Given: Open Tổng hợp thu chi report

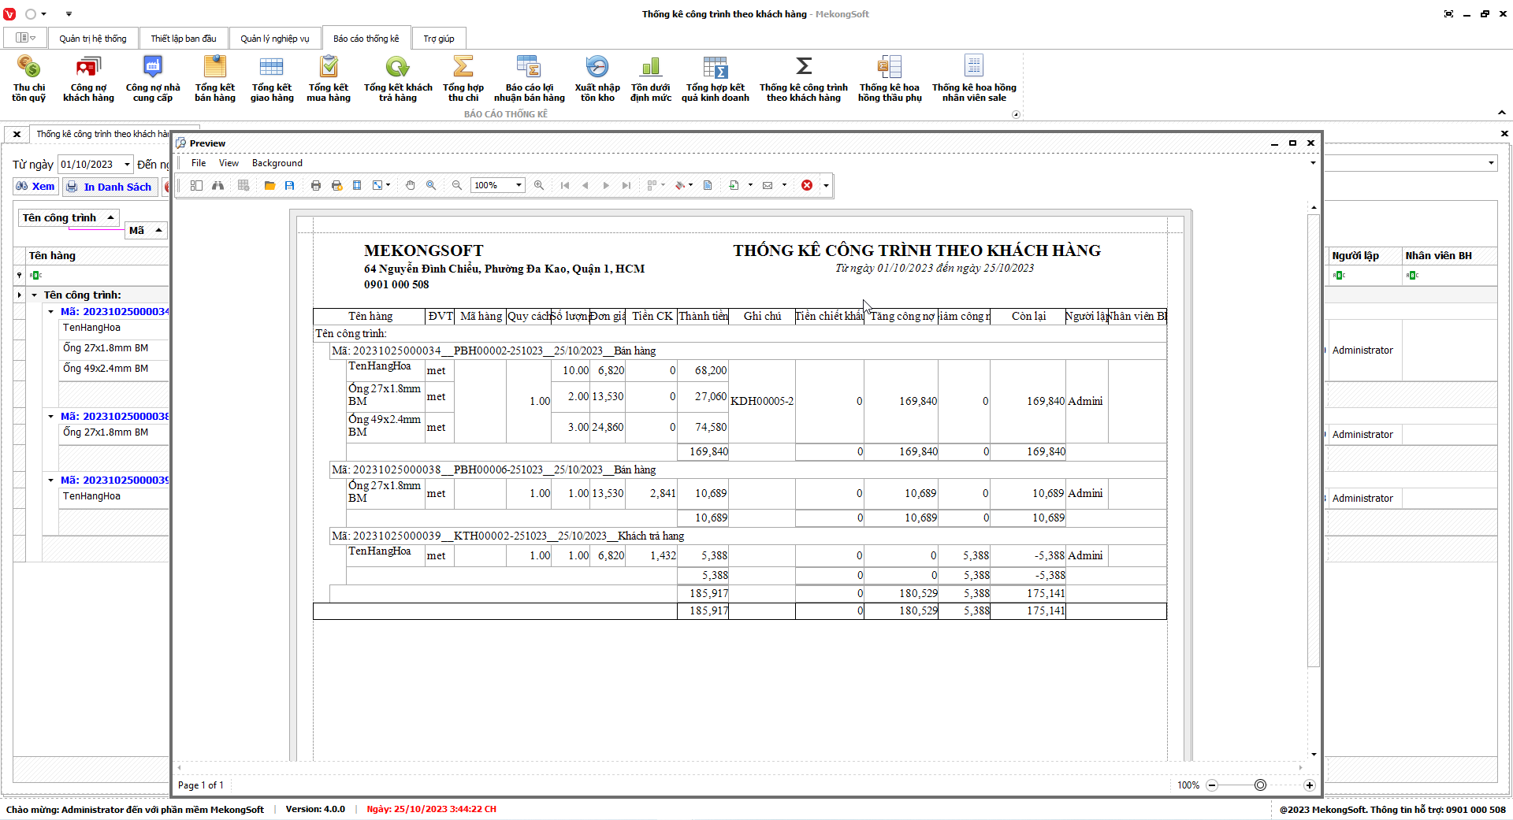Looking at the screenshot, I should point(463,79).
